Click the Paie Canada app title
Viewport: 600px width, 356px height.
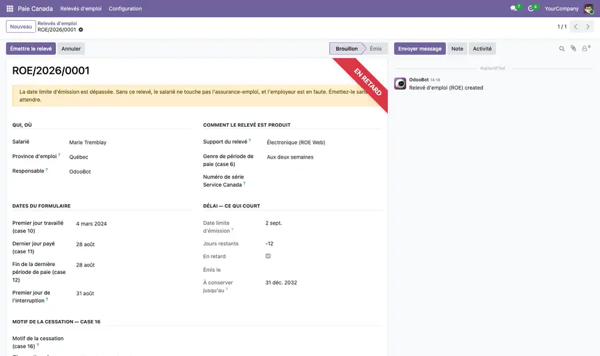pyautogui.click(x=35, y=9)
